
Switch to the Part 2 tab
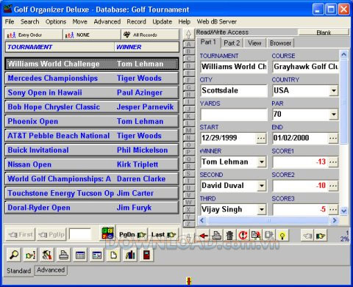[232, 43]
